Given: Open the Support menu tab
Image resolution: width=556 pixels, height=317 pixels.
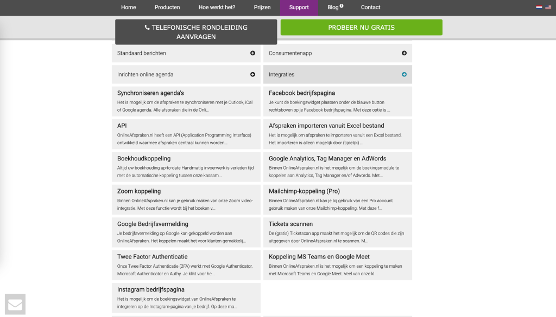Looking at the screenshot, I should pos(299,8).
